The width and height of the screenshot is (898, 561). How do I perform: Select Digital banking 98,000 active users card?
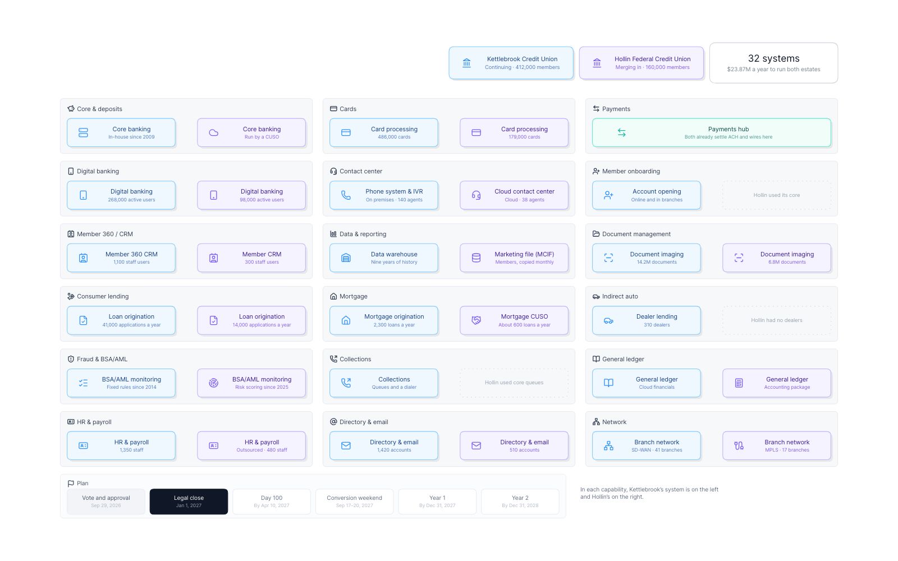pyautogui.click(x=251, y=195)
